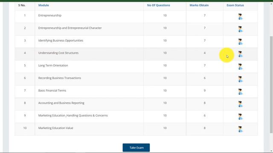Click exam status icon for Identifying Business Opportunities
The image size is (273, 153).
pos(240,42)
